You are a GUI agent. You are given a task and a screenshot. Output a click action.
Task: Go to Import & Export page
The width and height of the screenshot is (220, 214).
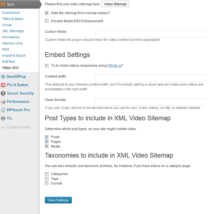pyautogui.click(x=14, y=56)
